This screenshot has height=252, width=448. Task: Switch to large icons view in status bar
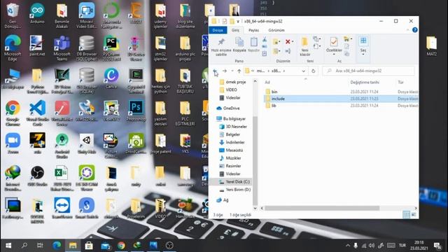click(414, 215)
